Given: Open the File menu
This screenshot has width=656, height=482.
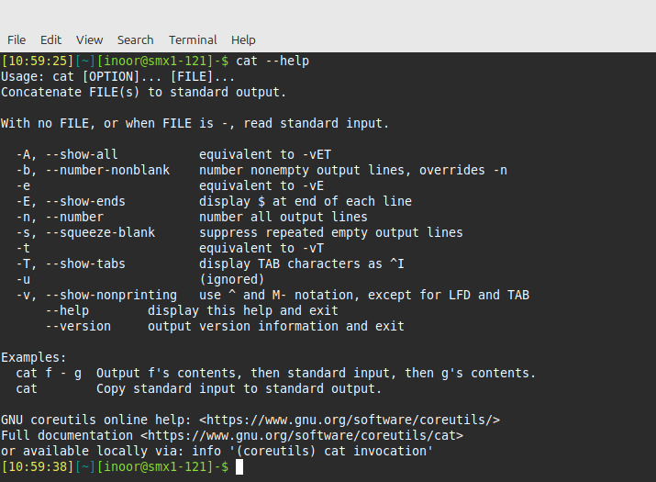Looking at the screenshot, I should coord(17,39).
